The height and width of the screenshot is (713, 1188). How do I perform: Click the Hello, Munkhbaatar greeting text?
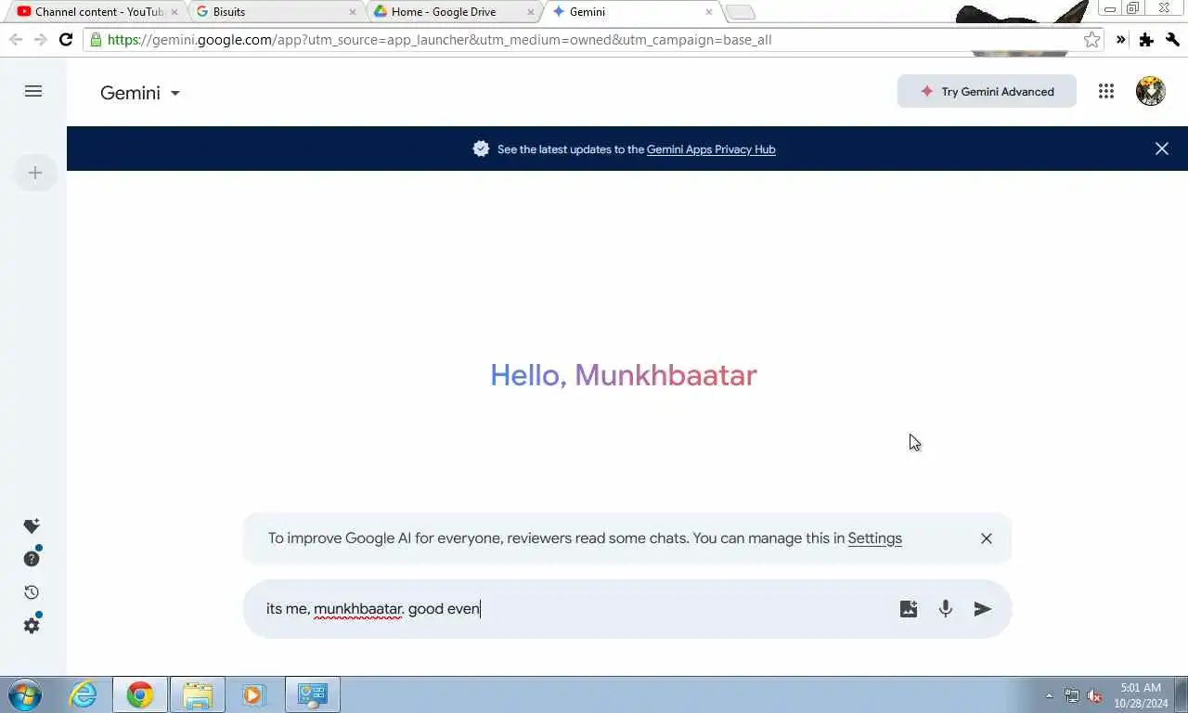click(x=624, y=375)
